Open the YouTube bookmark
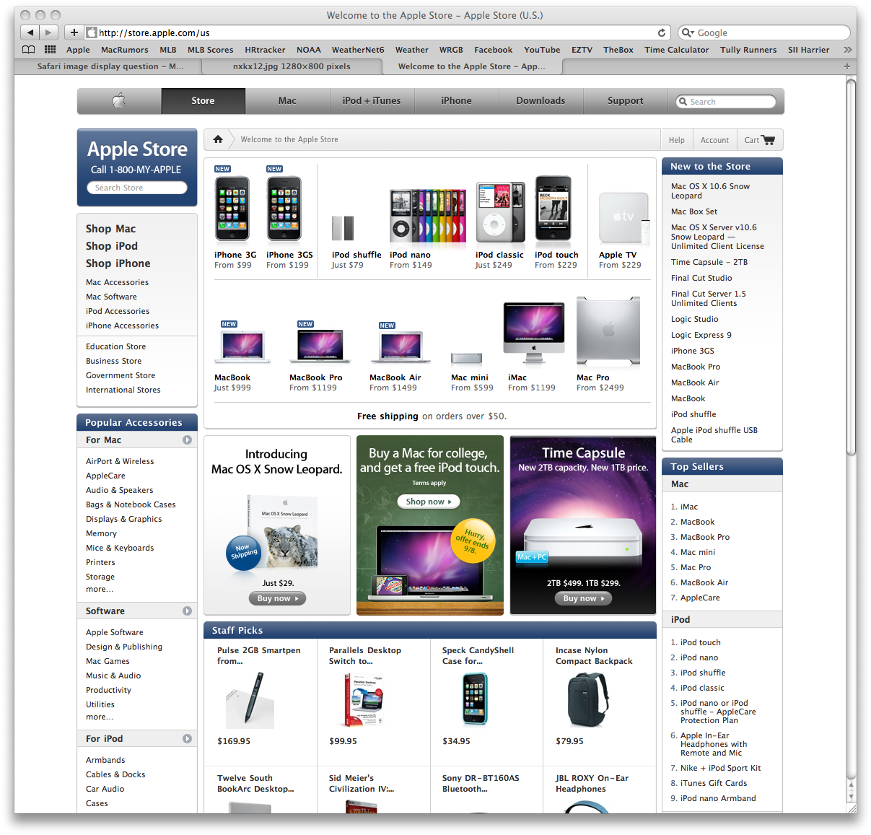This screenshot has width=871, height=835. click(542, 50)
